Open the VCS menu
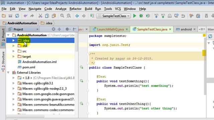Image resolution: width=214 pixels, height=120 pixels. coord(118,9)
